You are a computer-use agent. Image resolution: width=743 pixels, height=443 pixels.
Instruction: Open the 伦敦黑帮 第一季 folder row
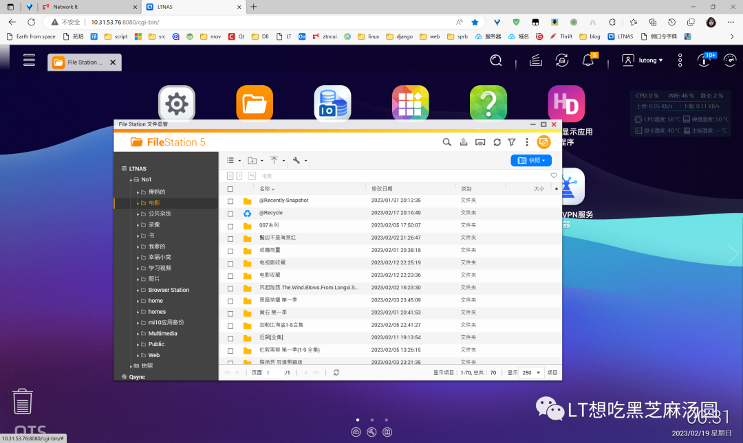(x=390, y=350)
